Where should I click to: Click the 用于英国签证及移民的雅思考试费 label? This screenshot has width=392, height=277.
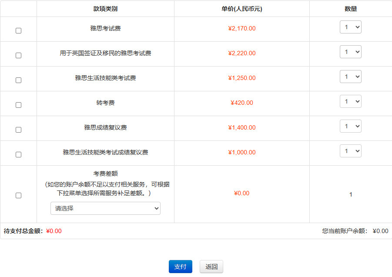click(105, 53)
